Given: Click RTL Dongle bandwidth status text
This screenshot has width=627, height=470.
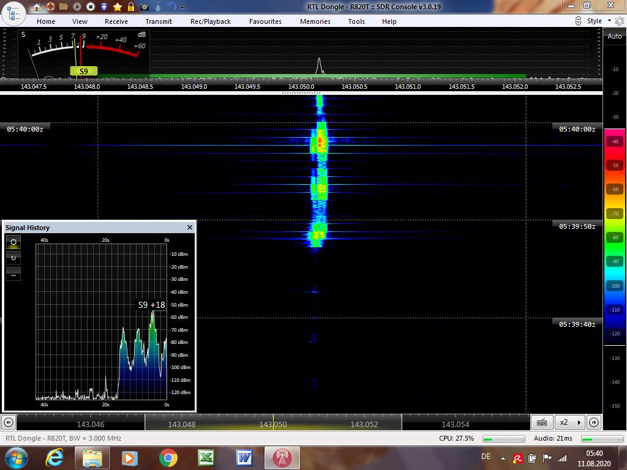Looking at the screenshot, I should [x=63, y=438].
